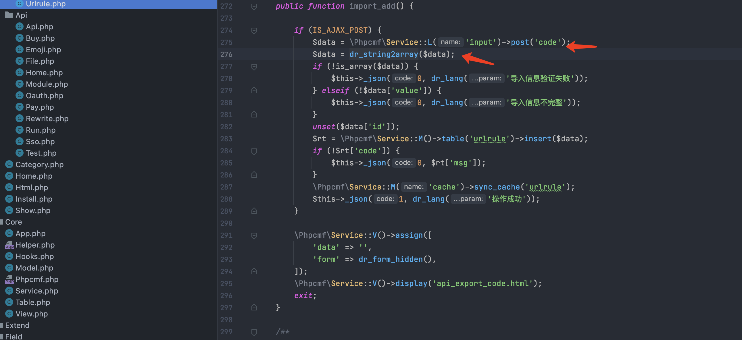Open Home.php under the Api folder

(44, 73)
